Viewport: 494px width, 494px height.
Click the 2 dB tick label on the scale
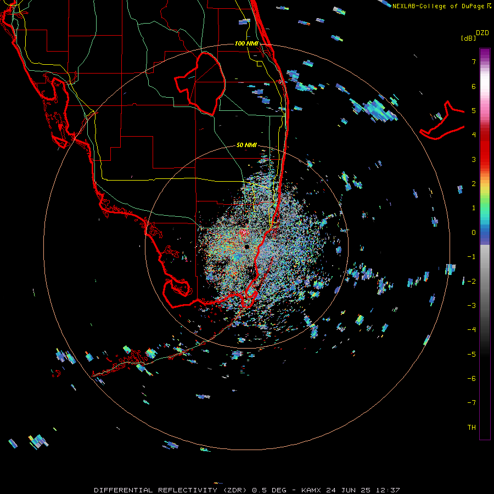474,184
